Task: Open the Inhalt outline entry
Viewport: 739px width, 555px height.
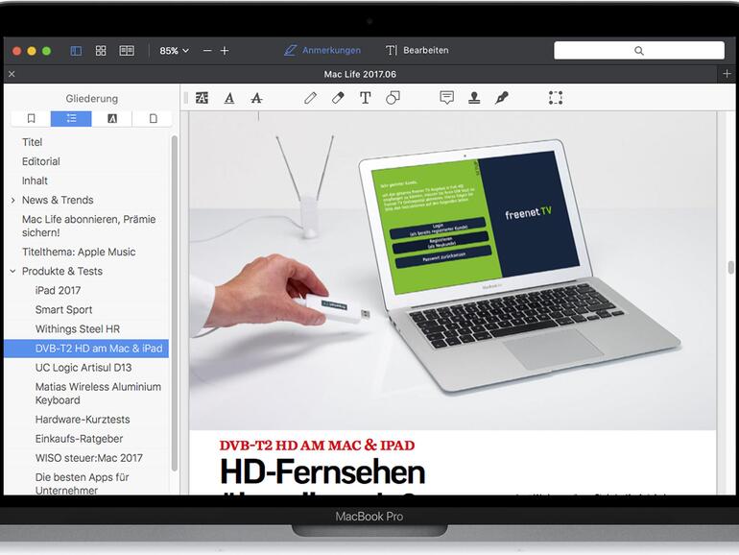Action: click(35, 181)
